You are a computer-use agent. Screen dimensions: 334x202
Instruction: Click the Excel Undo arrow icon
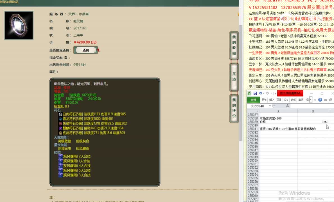pos(260,93)
